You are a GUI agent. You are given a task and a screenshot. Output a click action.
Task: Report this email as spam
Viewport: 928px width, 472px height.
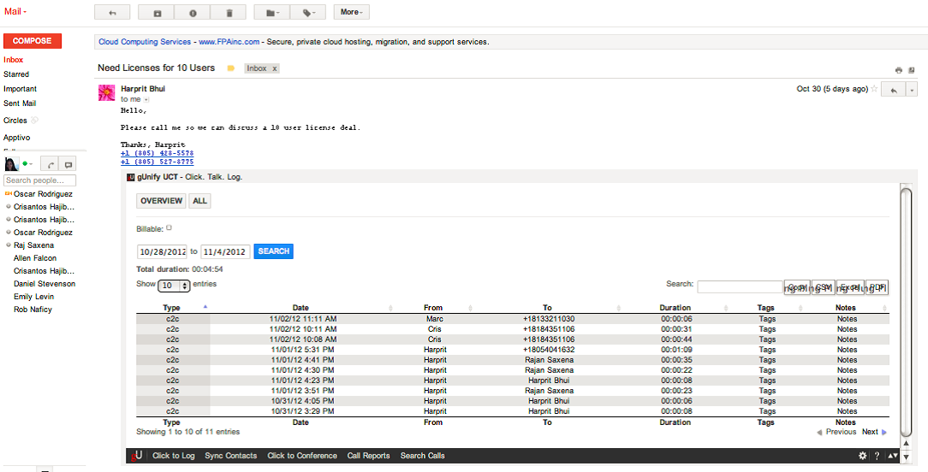(193, 13)
